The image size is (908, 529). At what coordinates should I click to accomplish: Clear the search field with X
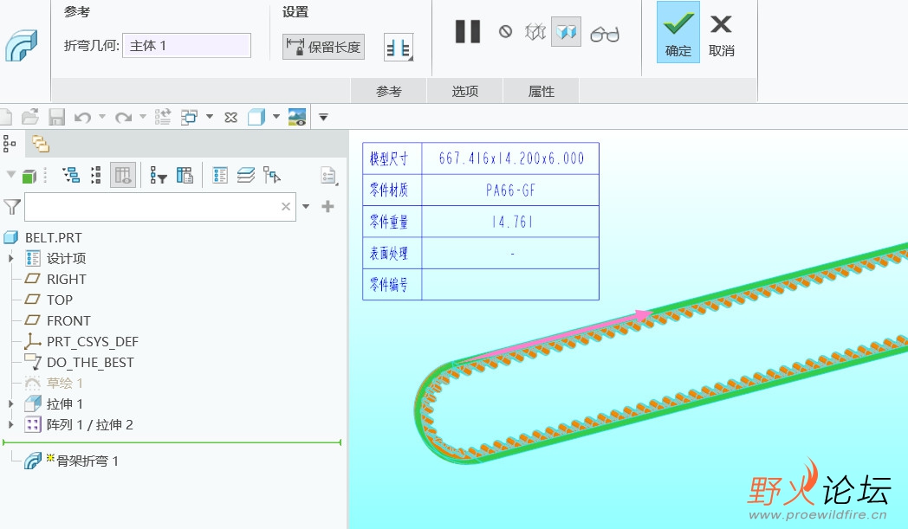[286, 207]
